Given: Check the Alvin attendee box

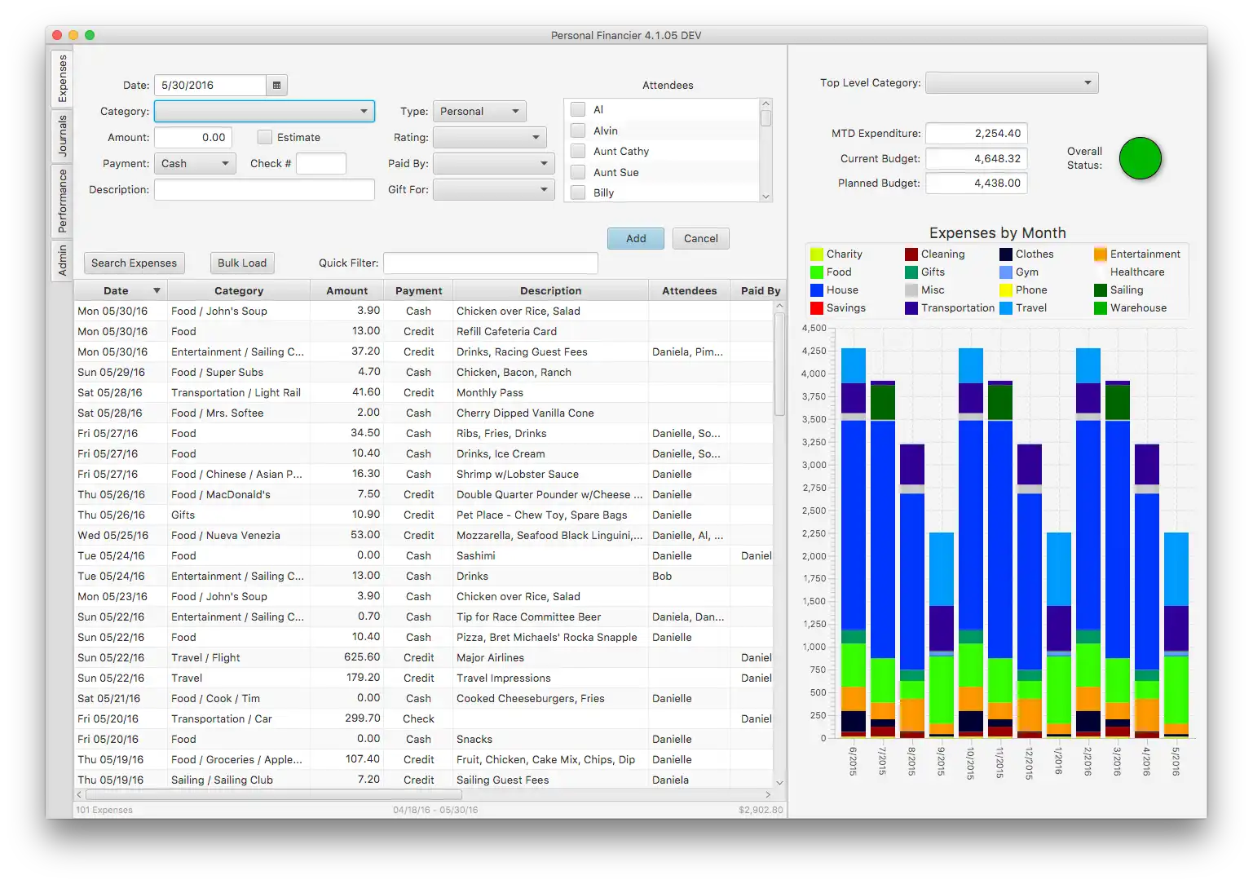Looking at the screenshot, I should [x=578, y=130].
